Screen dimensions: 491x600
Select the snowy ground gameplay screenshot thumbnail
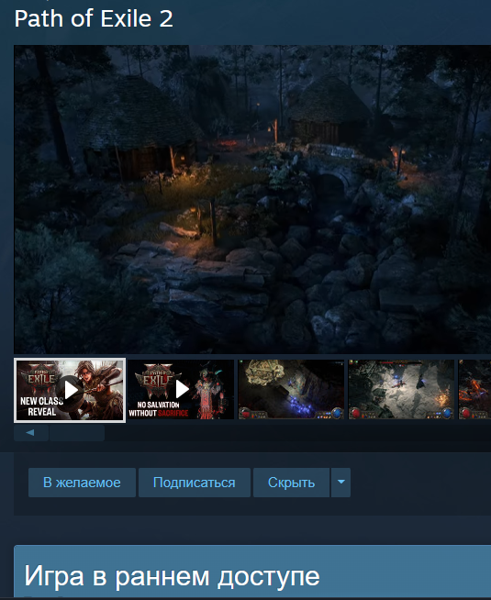[401, 389]
